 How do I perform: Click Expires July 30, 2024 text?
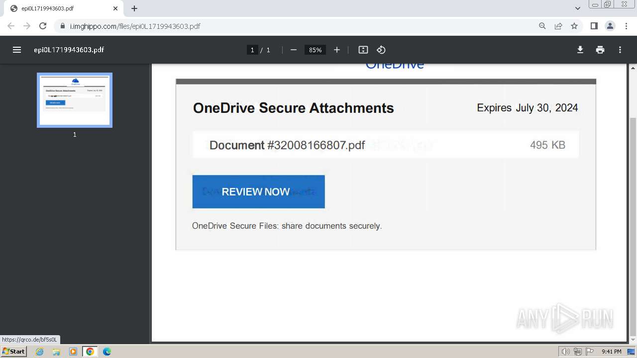point(528,108)
